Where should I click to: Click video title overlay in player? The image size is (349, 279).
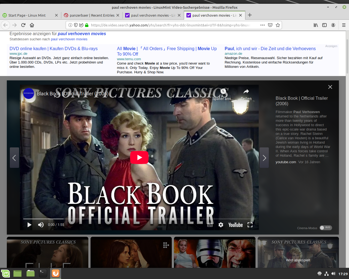pyautogui.click(x=73, y=94)
